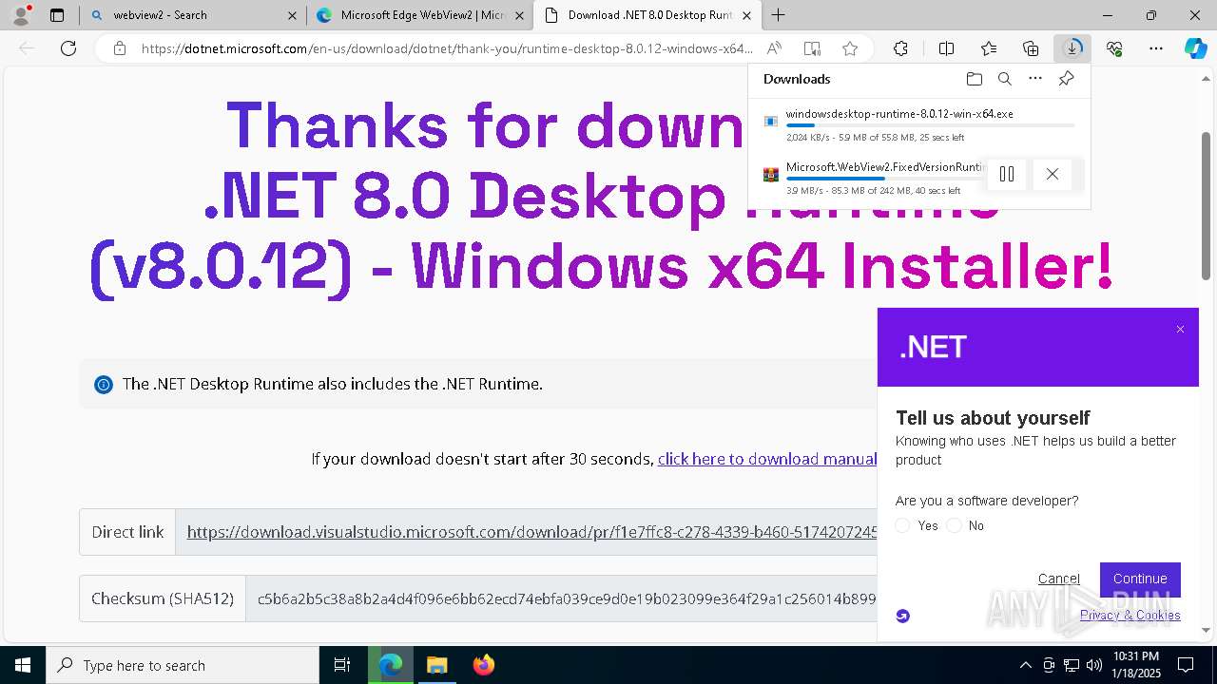
Task: Search downloads with magnifier icon
Action: pos(1004,79)
